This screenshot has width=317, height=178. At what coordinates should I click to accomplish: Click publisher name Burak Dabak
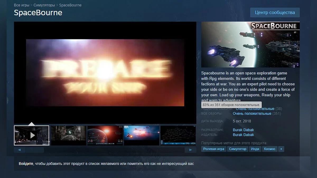(243, 135)
